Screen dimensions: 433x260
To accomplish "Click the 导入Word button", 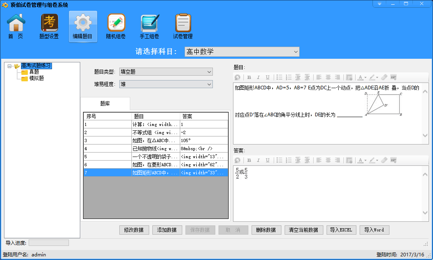I will point(374,230).
